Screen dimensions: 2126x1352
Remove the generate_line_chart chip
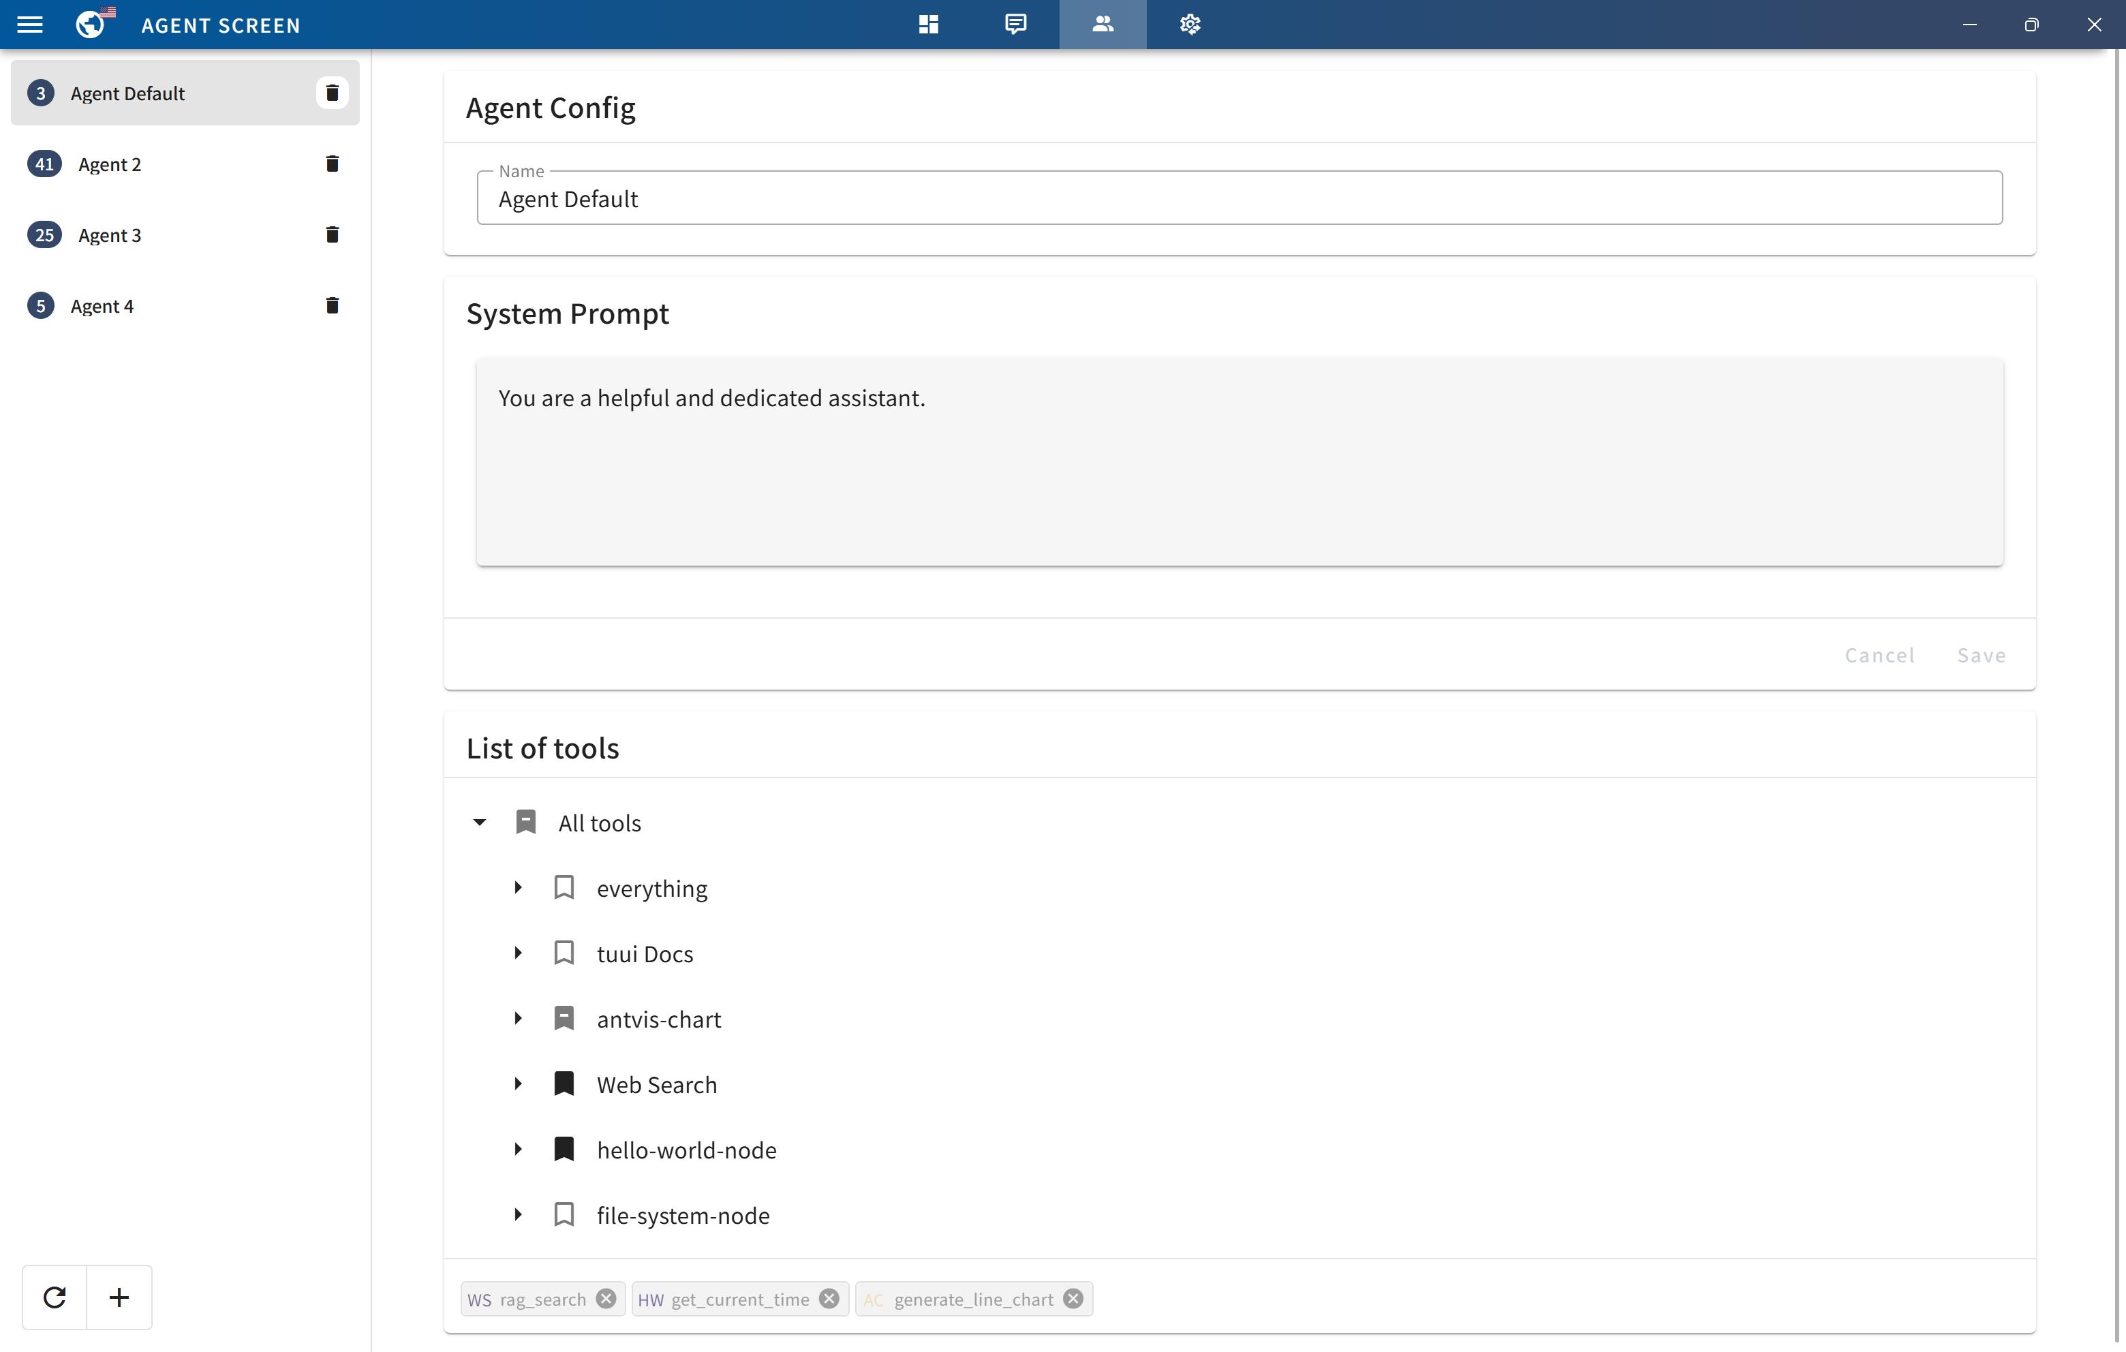(1073, 1299)
